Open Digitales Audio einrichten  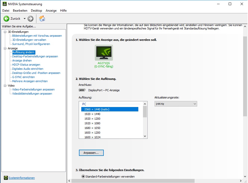coord(28,69)
